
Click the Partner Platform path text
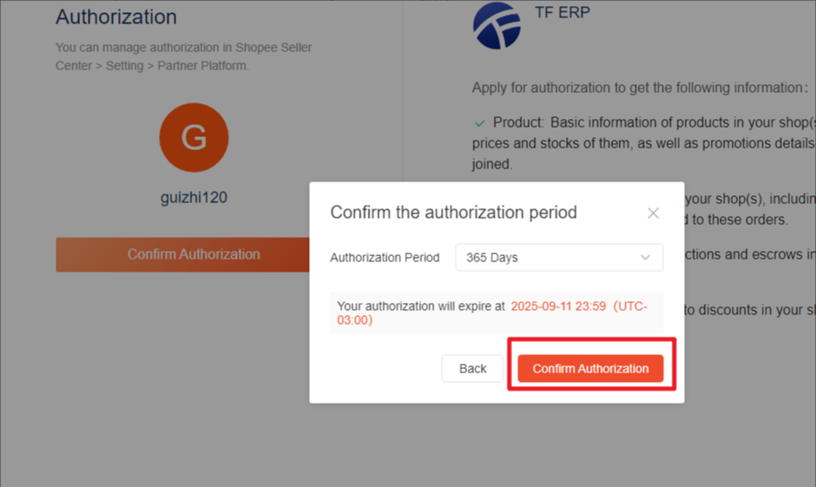click(203, 66)
